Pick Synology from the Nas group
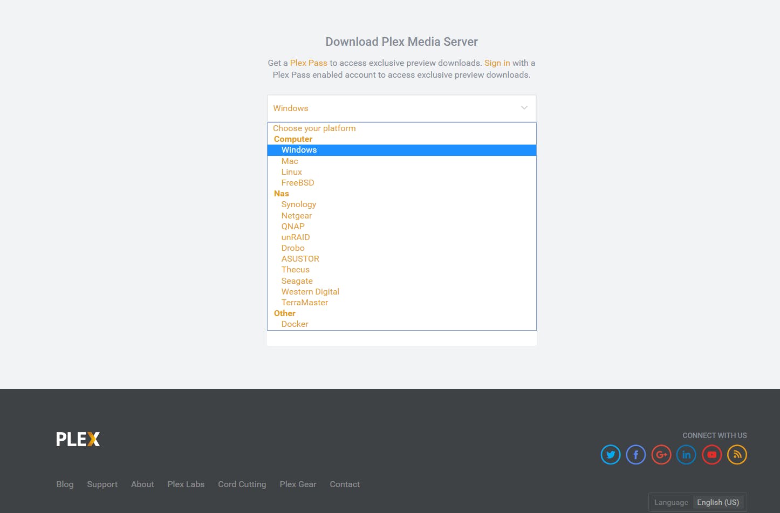780x513 pixels. pos(402,204)
